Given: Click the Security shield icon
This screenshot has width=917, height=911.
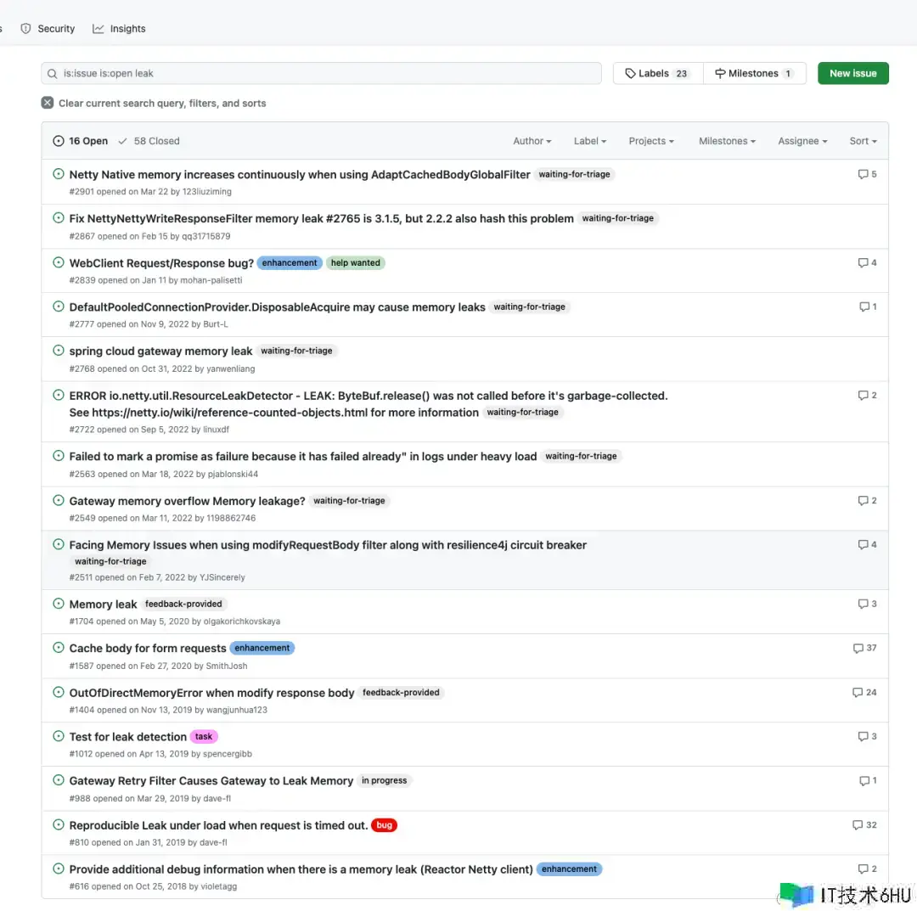Looking at the screenshot, I should point(26,29).
